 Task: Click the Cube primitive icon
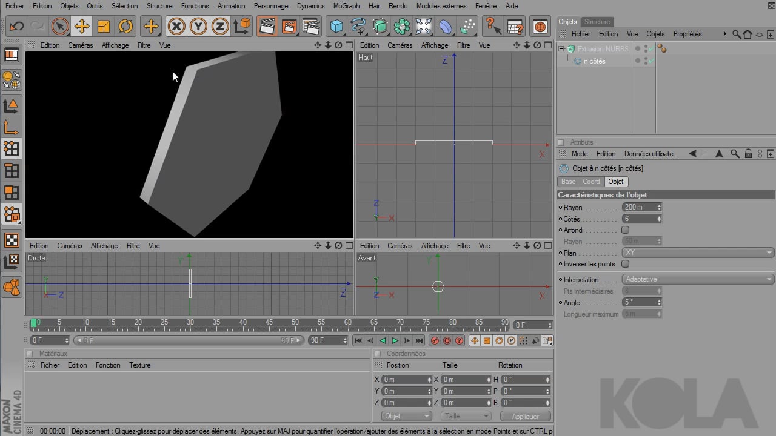pyautogui.click(x=335, y=27)
